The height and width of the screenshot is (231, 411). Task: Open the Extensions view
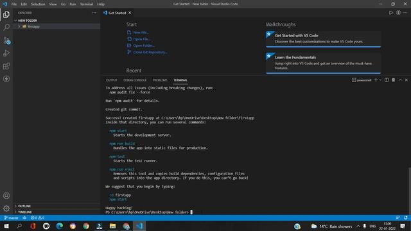(x=6, y=66)
